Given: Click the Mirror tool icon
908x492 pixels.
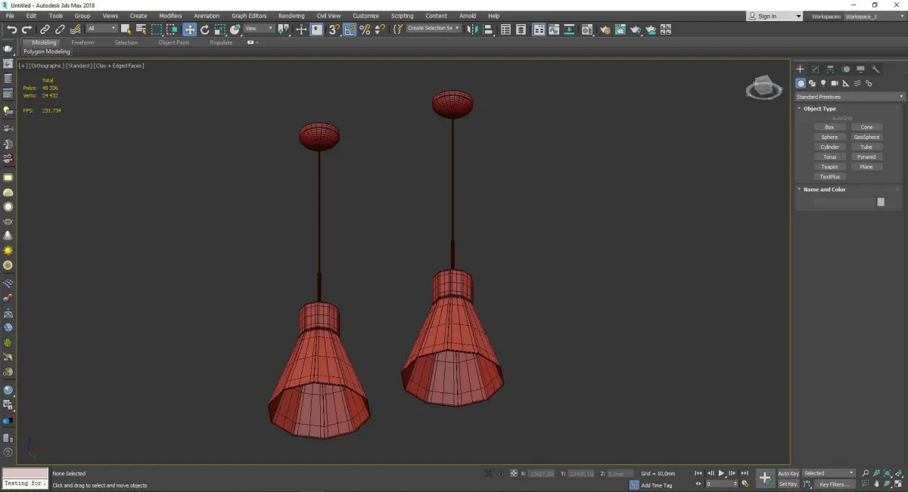Looking at the screenshot, I should (473, 29).
